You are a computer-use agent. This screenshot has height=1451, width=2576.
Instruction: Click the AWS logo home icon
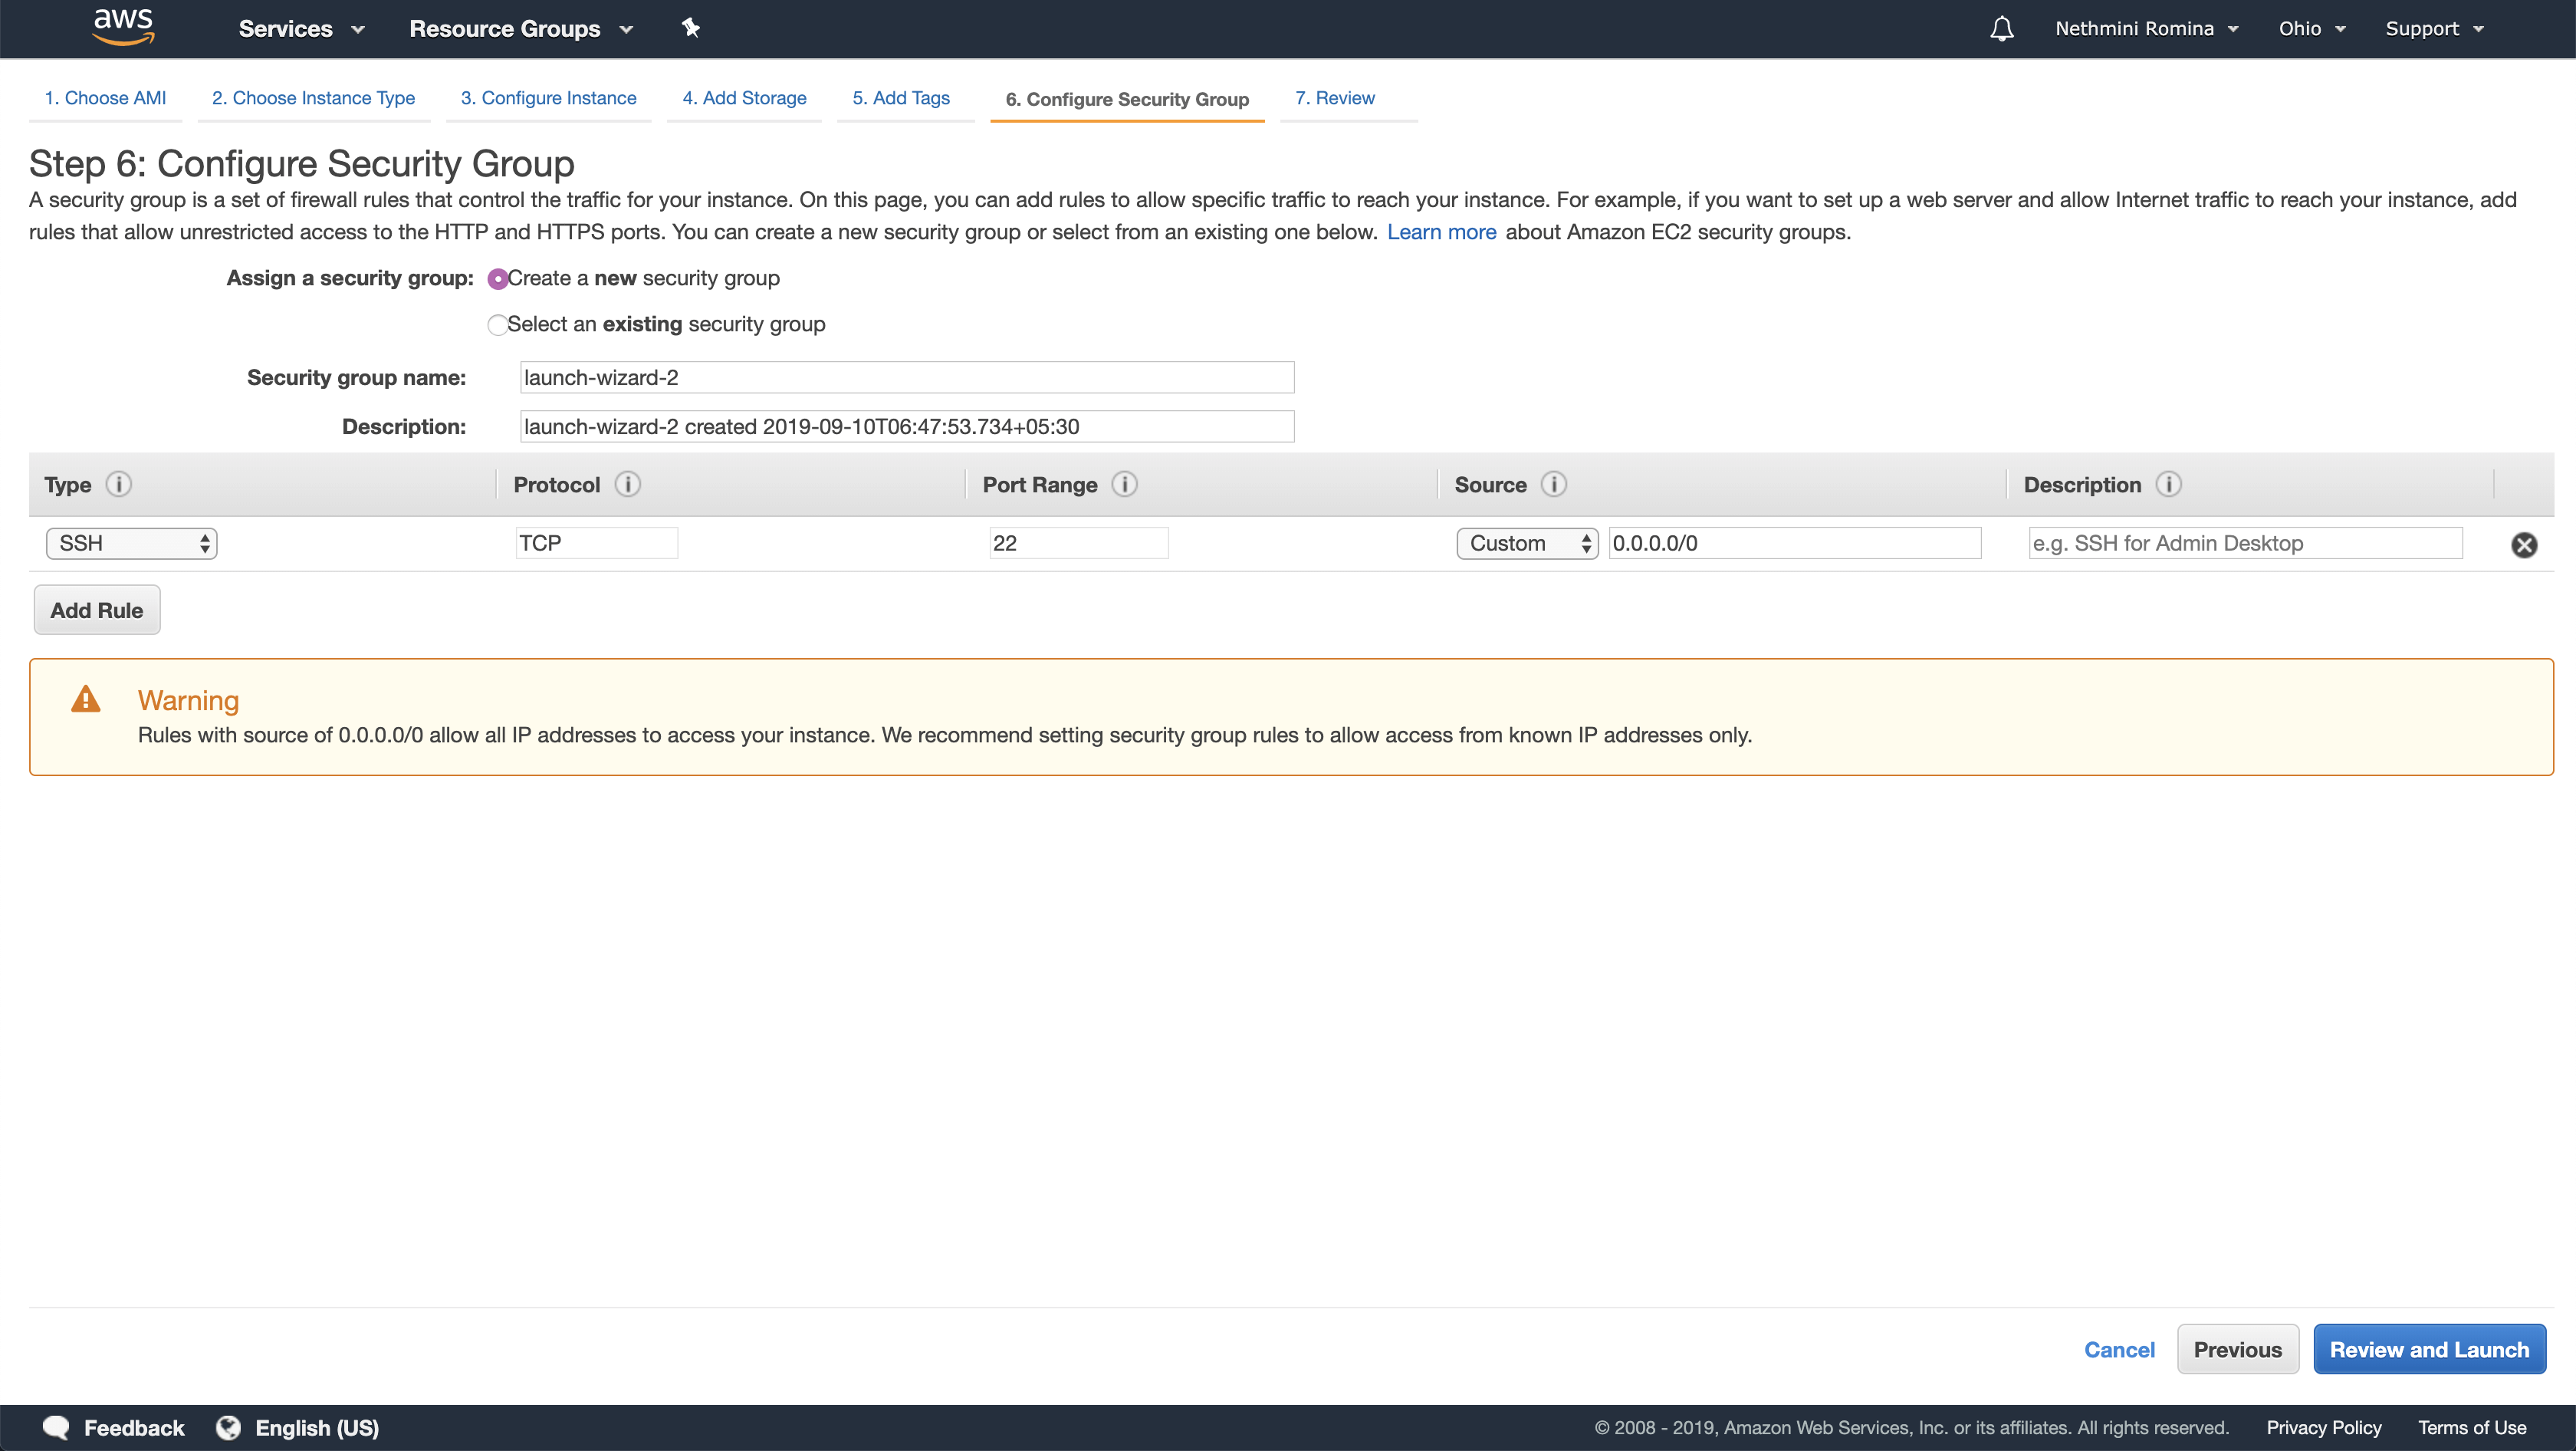click(x=123, y=27)
